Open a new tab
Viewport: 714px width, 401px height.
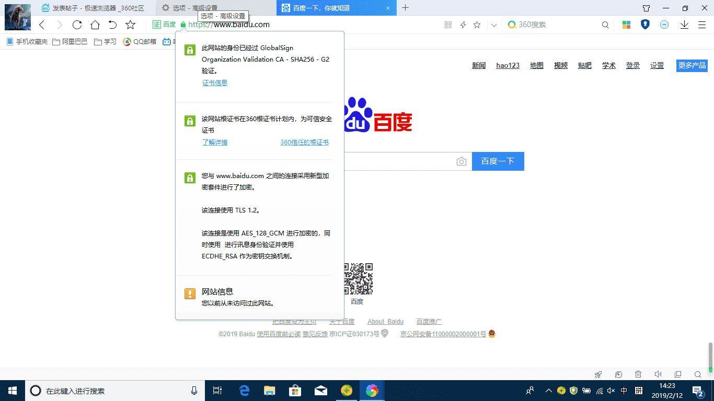[405, 8]
